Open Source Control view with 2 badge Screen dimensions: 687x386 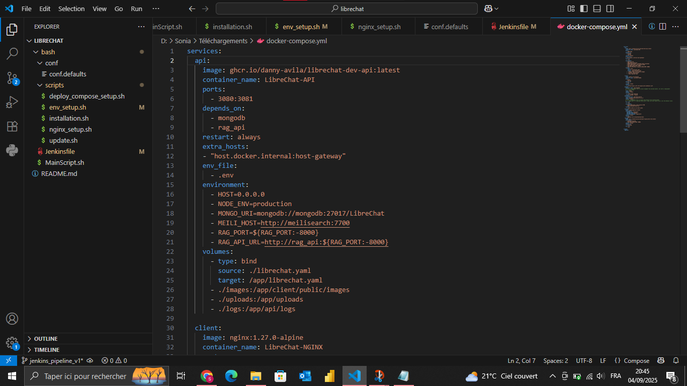pos(12,78)
